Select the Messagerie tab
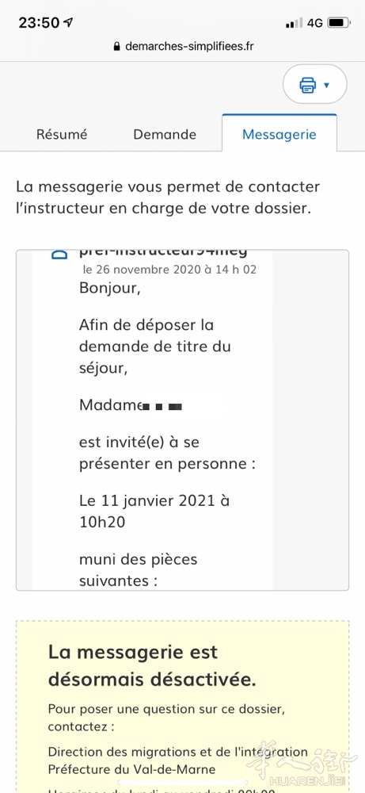This screenshot has height=793, width=365. tap(279, 134)
